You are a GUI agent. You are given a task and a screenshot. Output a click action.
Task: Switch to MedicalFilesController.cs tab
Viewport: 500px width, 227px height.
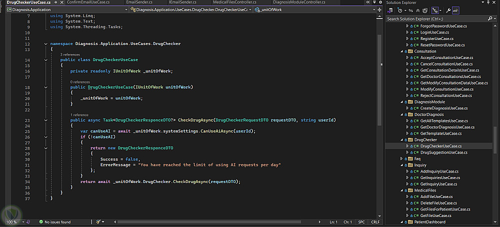point(234,2)
